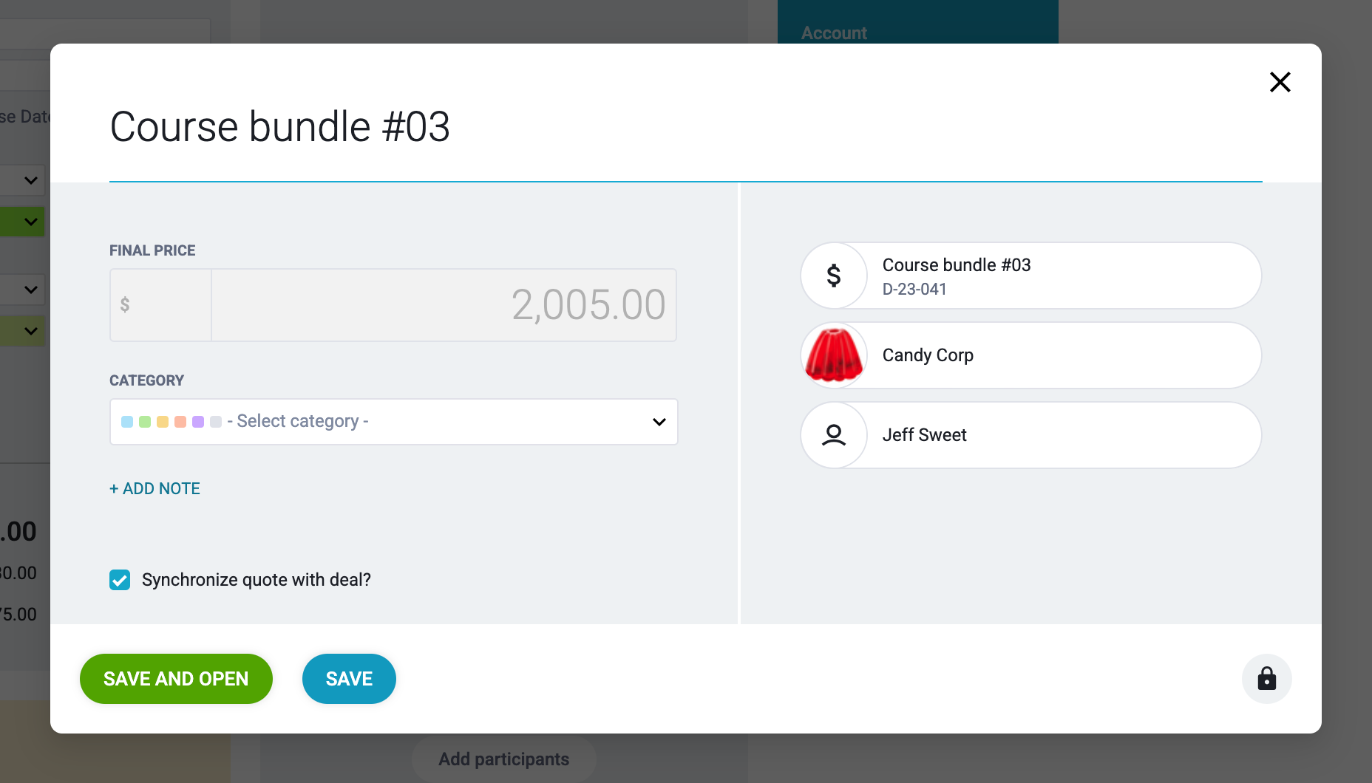Click the lock icon button
This screenshot has height=783, width=1372.
click(x=1266, y=678)
